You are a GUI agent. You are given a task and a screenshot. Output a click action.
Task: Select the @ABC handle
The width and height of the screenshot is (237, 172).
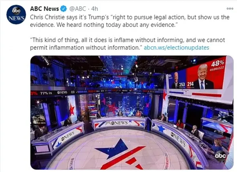pos(77,9)
